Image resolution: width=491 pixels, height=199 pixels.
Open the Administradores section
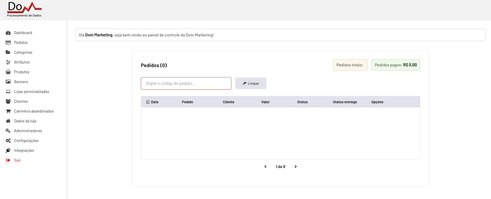pyautogui.click(x=28, y=131)
